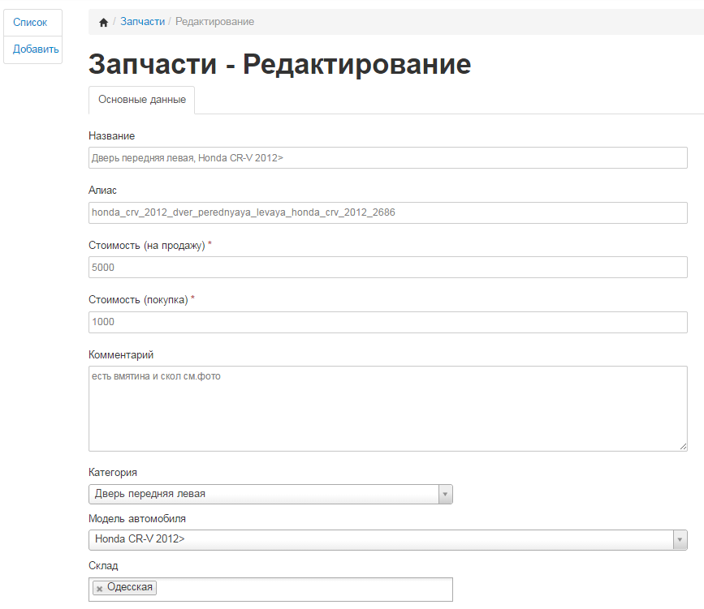Click the Одесская tag text
The height and width of the screenshot is (609, 704).
(130, 588)
